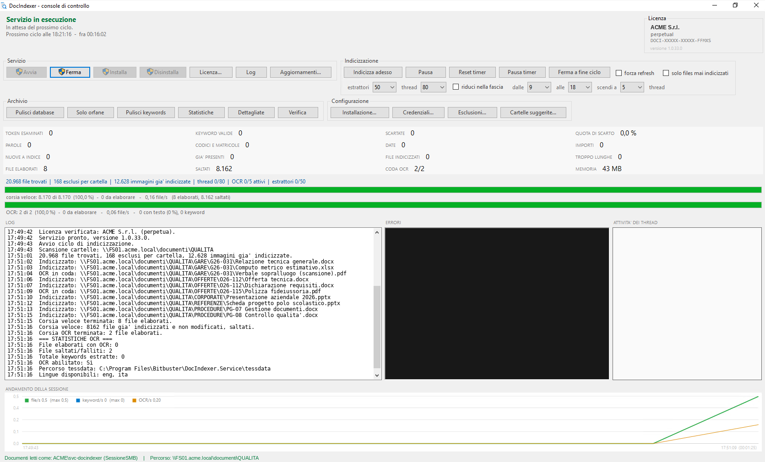Click the corsia veloce green progress bar
765x462 pixels.
pos(383,190)
